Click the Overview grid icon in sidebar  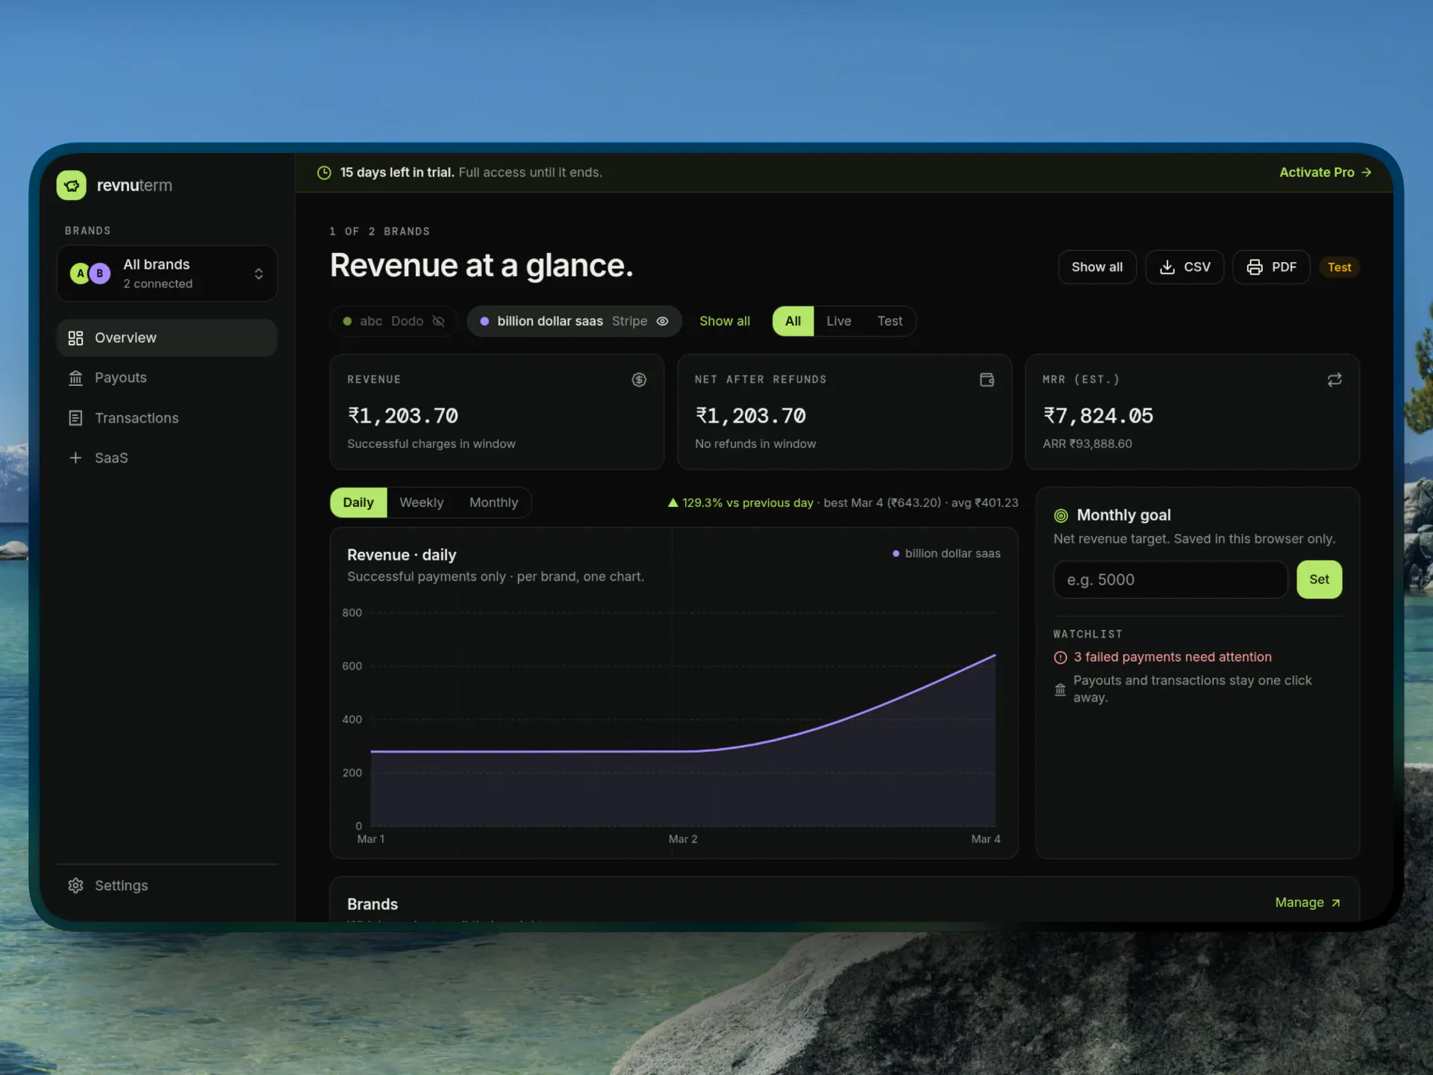[x=75, y=338]
